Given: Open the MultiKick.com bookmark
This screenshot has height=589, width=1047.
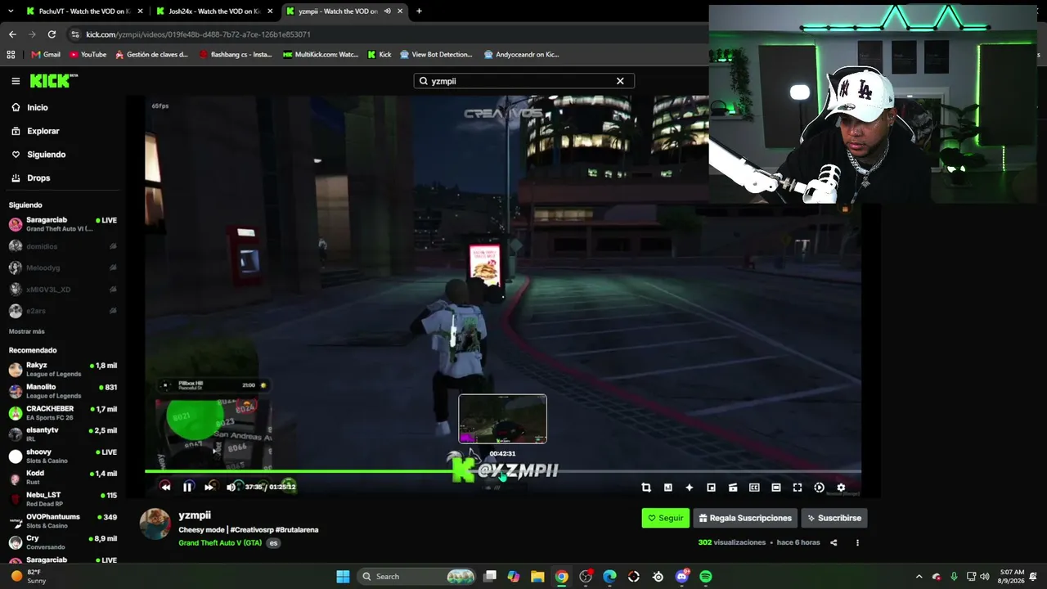Looking at the screenshot, I should 321,55.
